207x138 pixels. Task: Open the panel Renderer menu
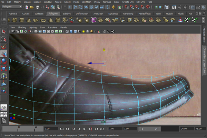click(x=52, y=27)
